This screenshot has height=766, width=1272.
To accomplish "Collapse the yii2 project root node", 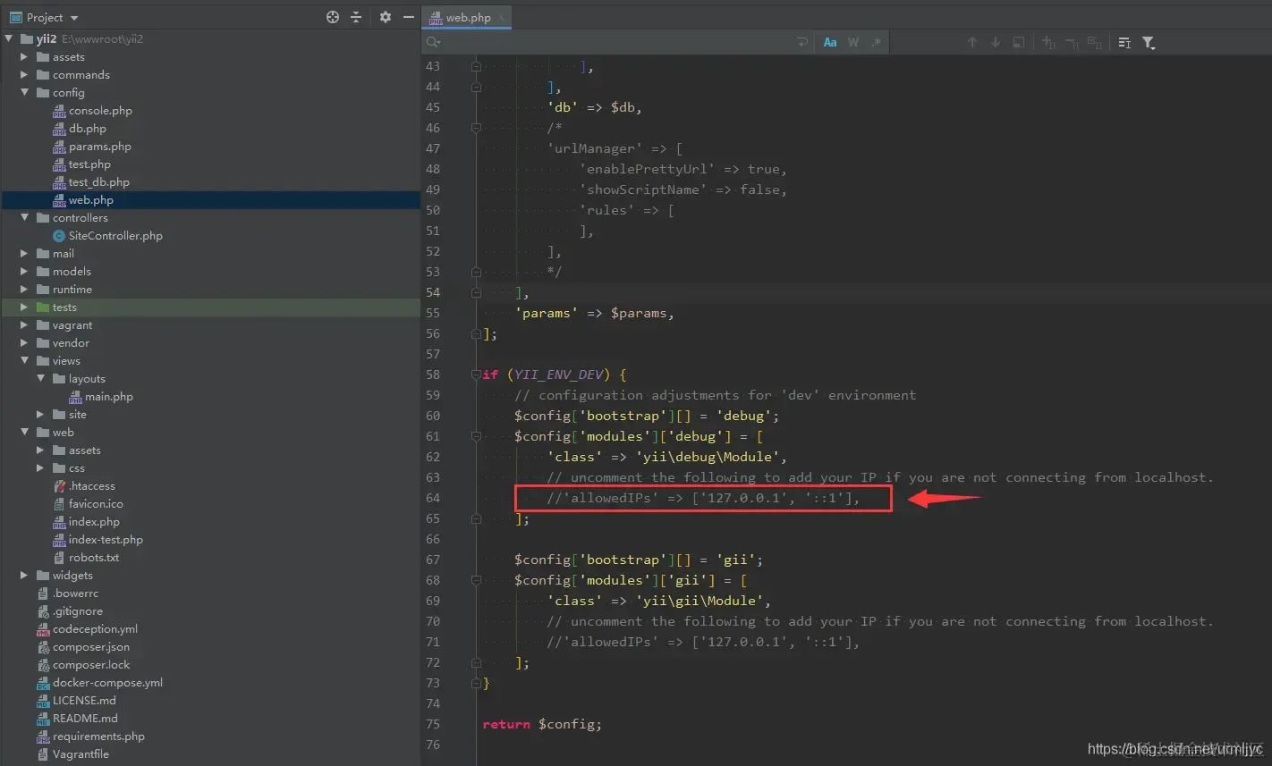I will pos(9,39).
